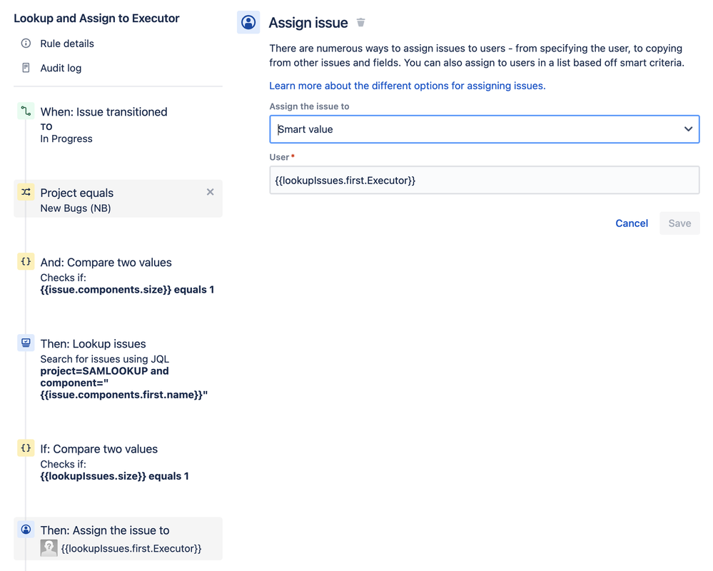Click the Rule details info icon
Viewport: 713px width, 571px height.
tap(26, 44)
